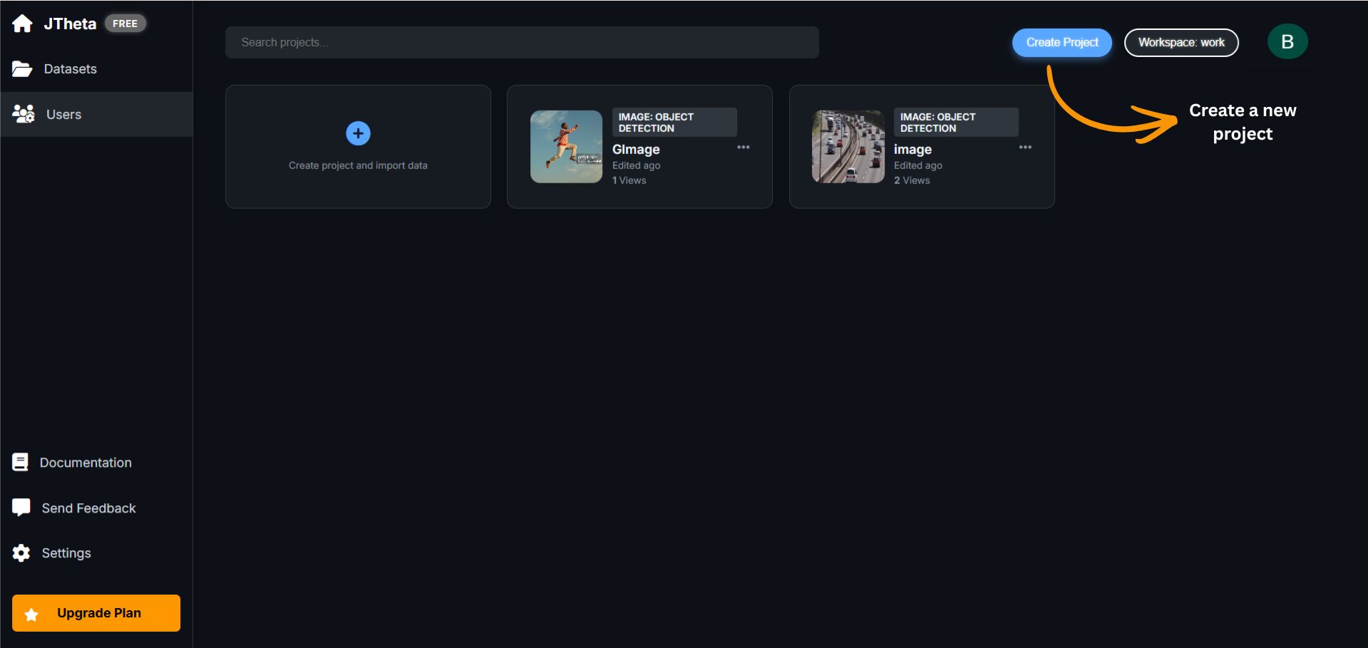
Task: Open three-dot menu on image project
Action: click(x=1024, y=148)
